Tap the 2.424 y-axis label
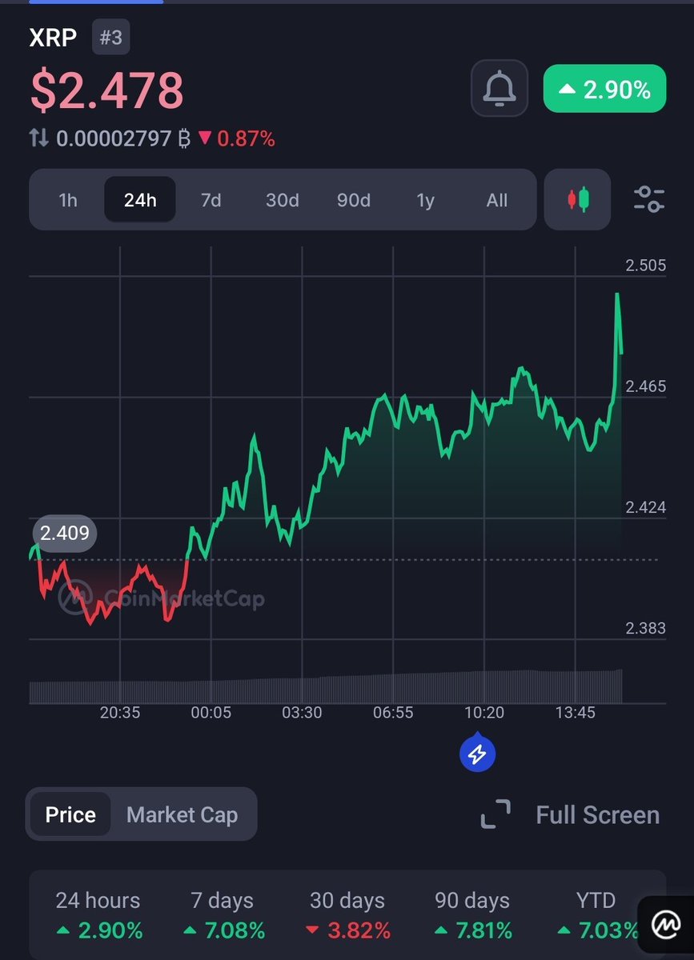 645,507
